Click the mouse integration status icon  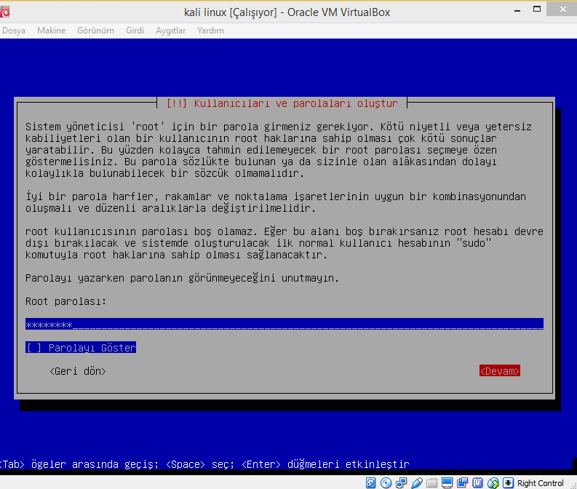493,483
